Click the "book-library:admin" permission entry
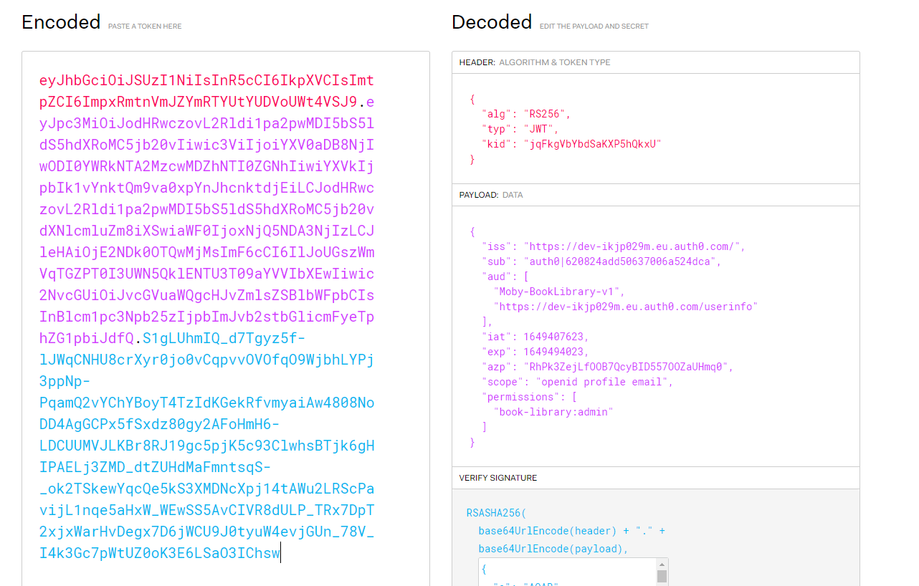Viewport: 919px width, 586px height. 553,412
